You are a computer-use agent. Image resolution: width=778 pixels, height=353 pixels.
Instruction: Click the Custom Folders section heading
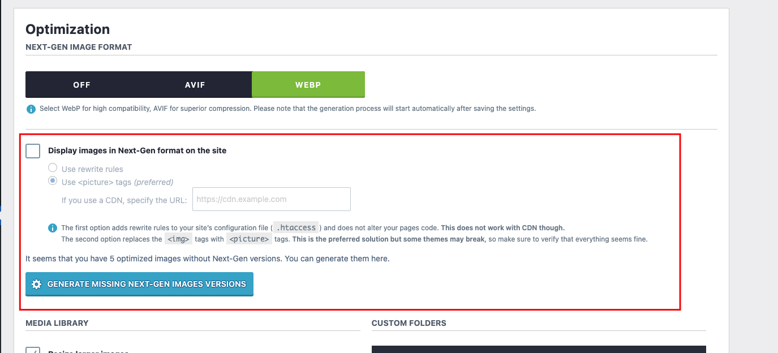pyautogui.click(x=409, y=323)
